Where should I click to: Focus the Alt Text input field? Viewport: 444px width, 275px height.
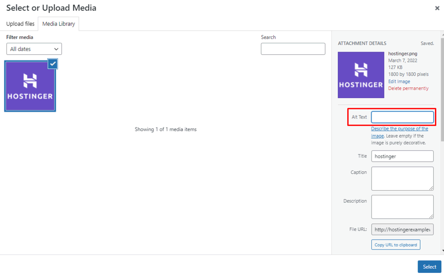[x=402, y=117]
